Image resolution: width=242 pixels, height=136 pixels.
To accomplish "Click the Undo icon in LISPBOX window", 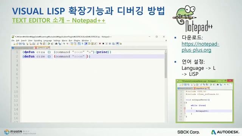I will click(48, 44).
